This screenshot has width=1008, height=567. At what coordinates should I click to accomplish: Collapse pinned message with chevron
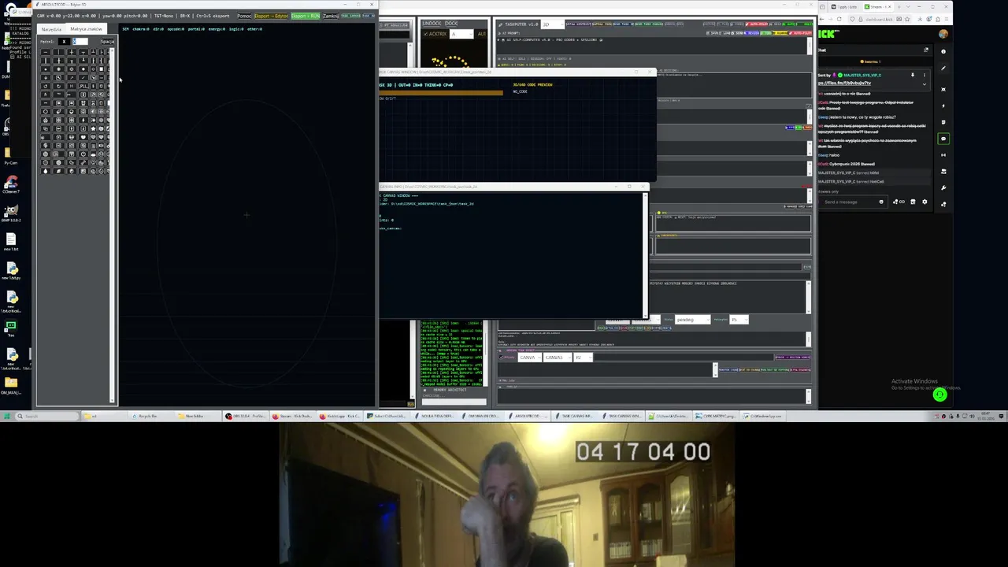925,84
